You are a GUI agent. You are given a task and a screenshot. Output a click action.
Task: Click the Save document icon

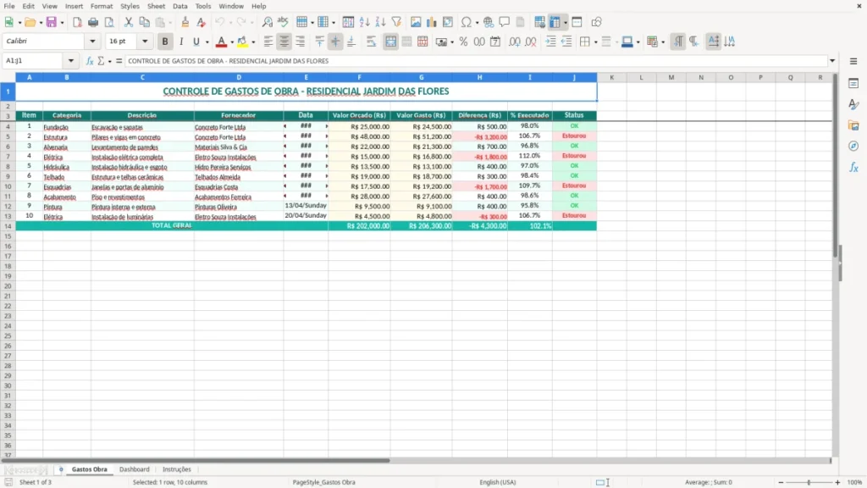[x=52, y=22]
